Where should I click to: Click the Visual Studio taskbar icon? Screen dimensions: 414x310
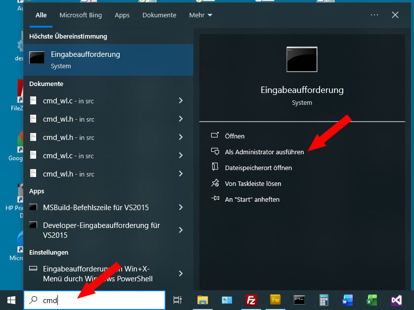point(396,300)
